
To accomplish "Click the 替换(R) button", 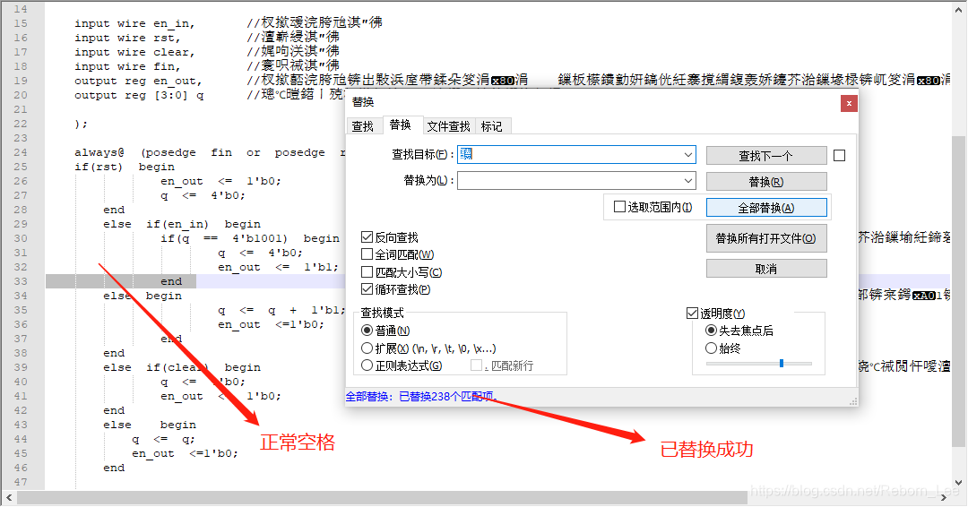I will coord(766,181).
